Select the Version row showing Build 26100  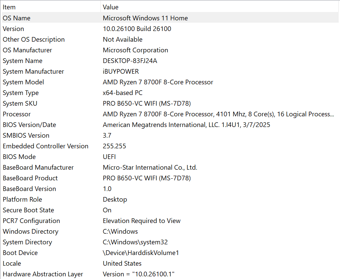[13, 29]
